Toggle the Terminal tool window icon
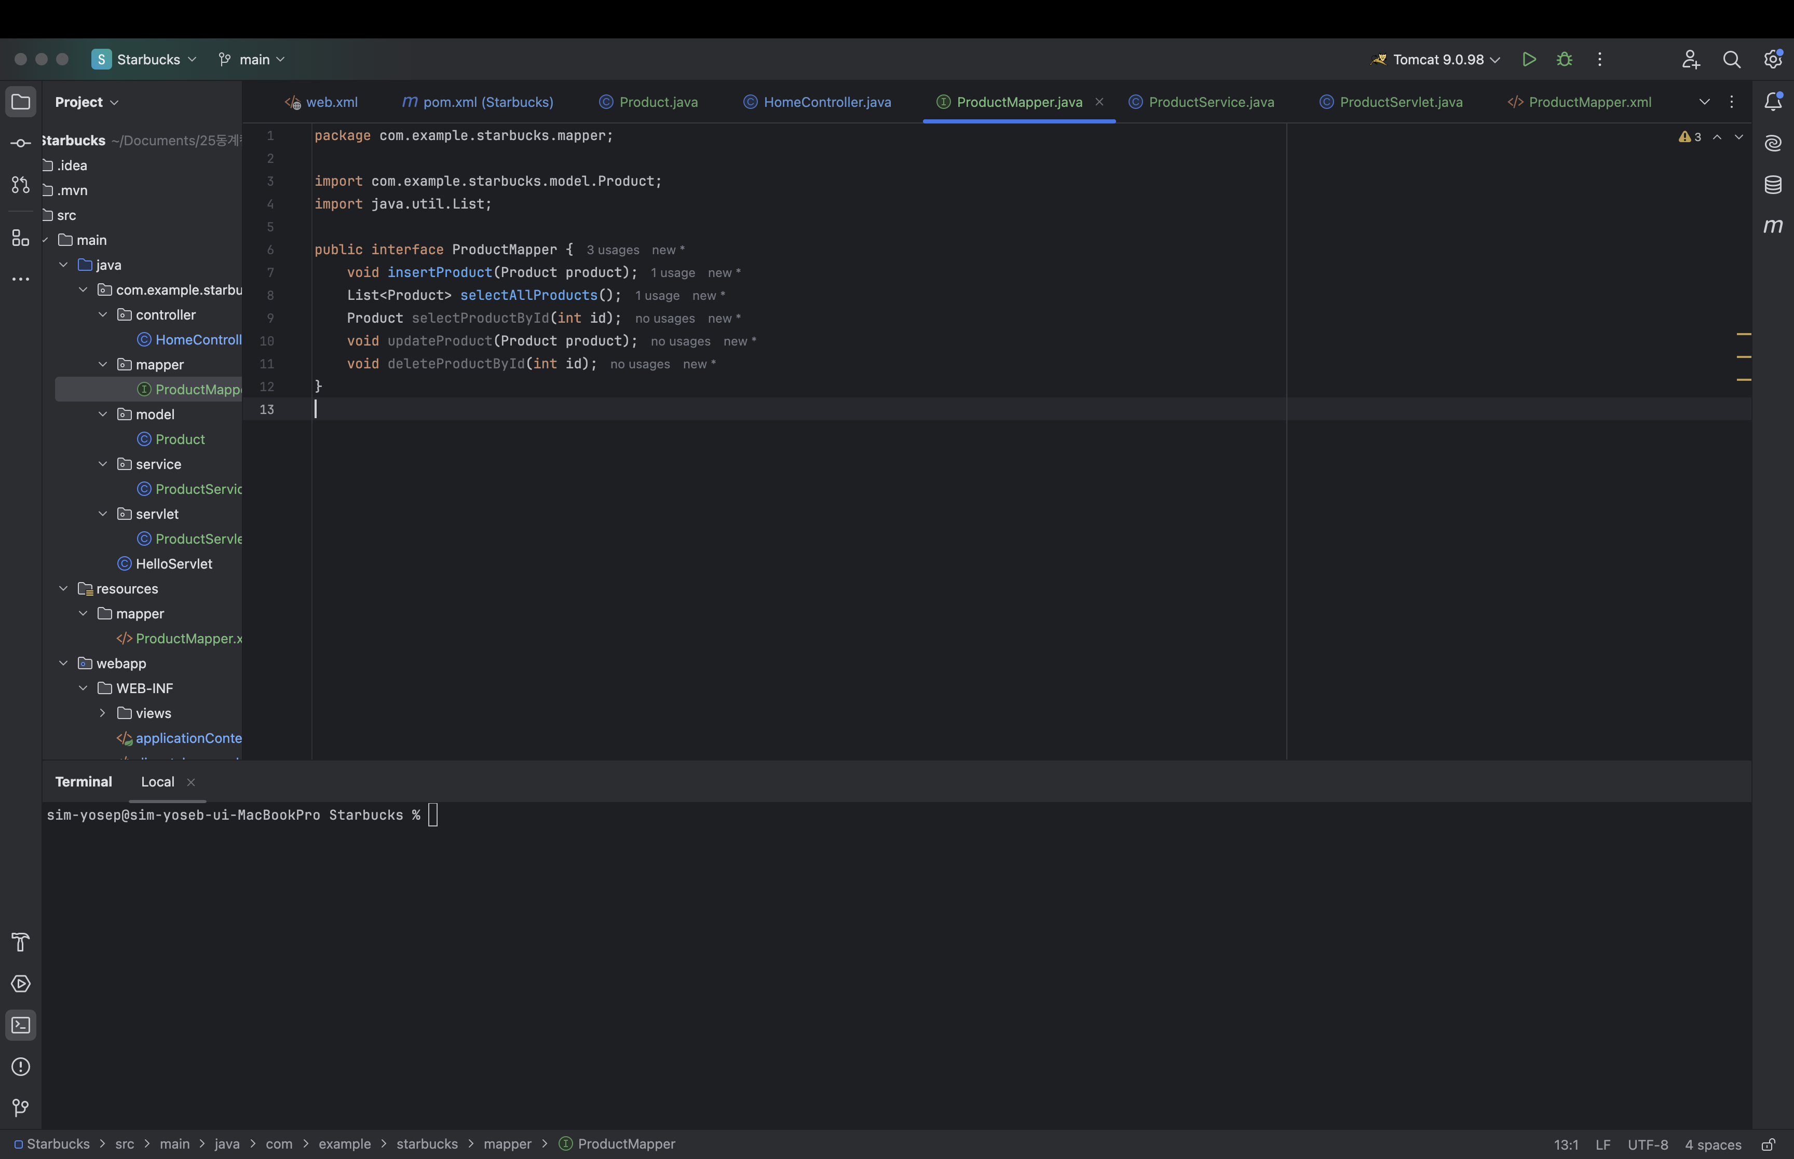Image resolution: width=1794 pixels, height=1159 pixels. [x=20, y=1025]
